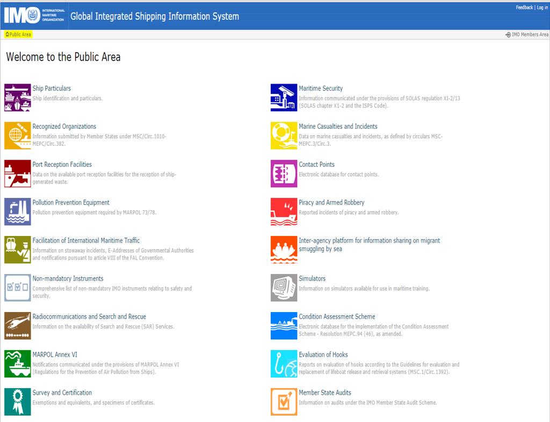Open the orange migrant smuggling boat icon

[284, 250]
